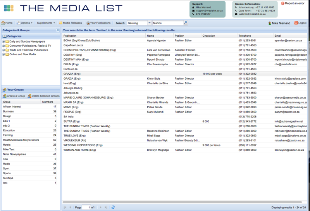
Task: Select the Health/Medical/Lifestyle writers group
Action: [x=29, y=140]
